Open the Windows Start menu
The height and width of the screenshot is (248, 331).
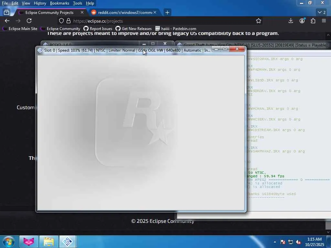click(x=9, y=242)
